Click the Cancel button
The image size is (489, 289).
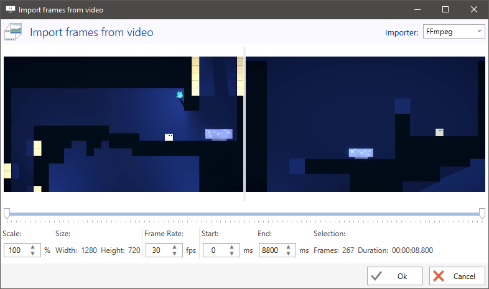pyautogui.click(x=457, y=276)
